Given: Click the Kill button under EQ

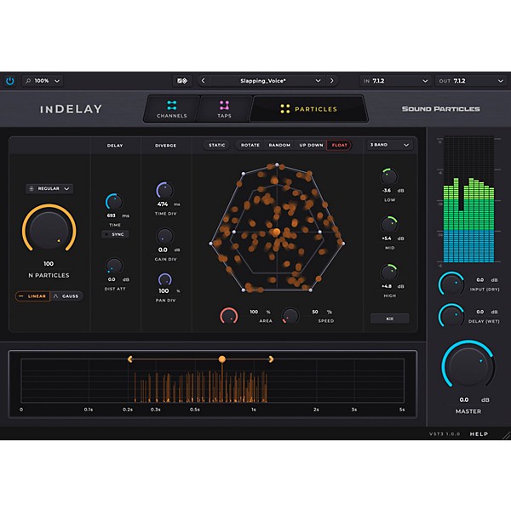Looking at the screenshot, I should pyautogui.click(x=390, y=319).
